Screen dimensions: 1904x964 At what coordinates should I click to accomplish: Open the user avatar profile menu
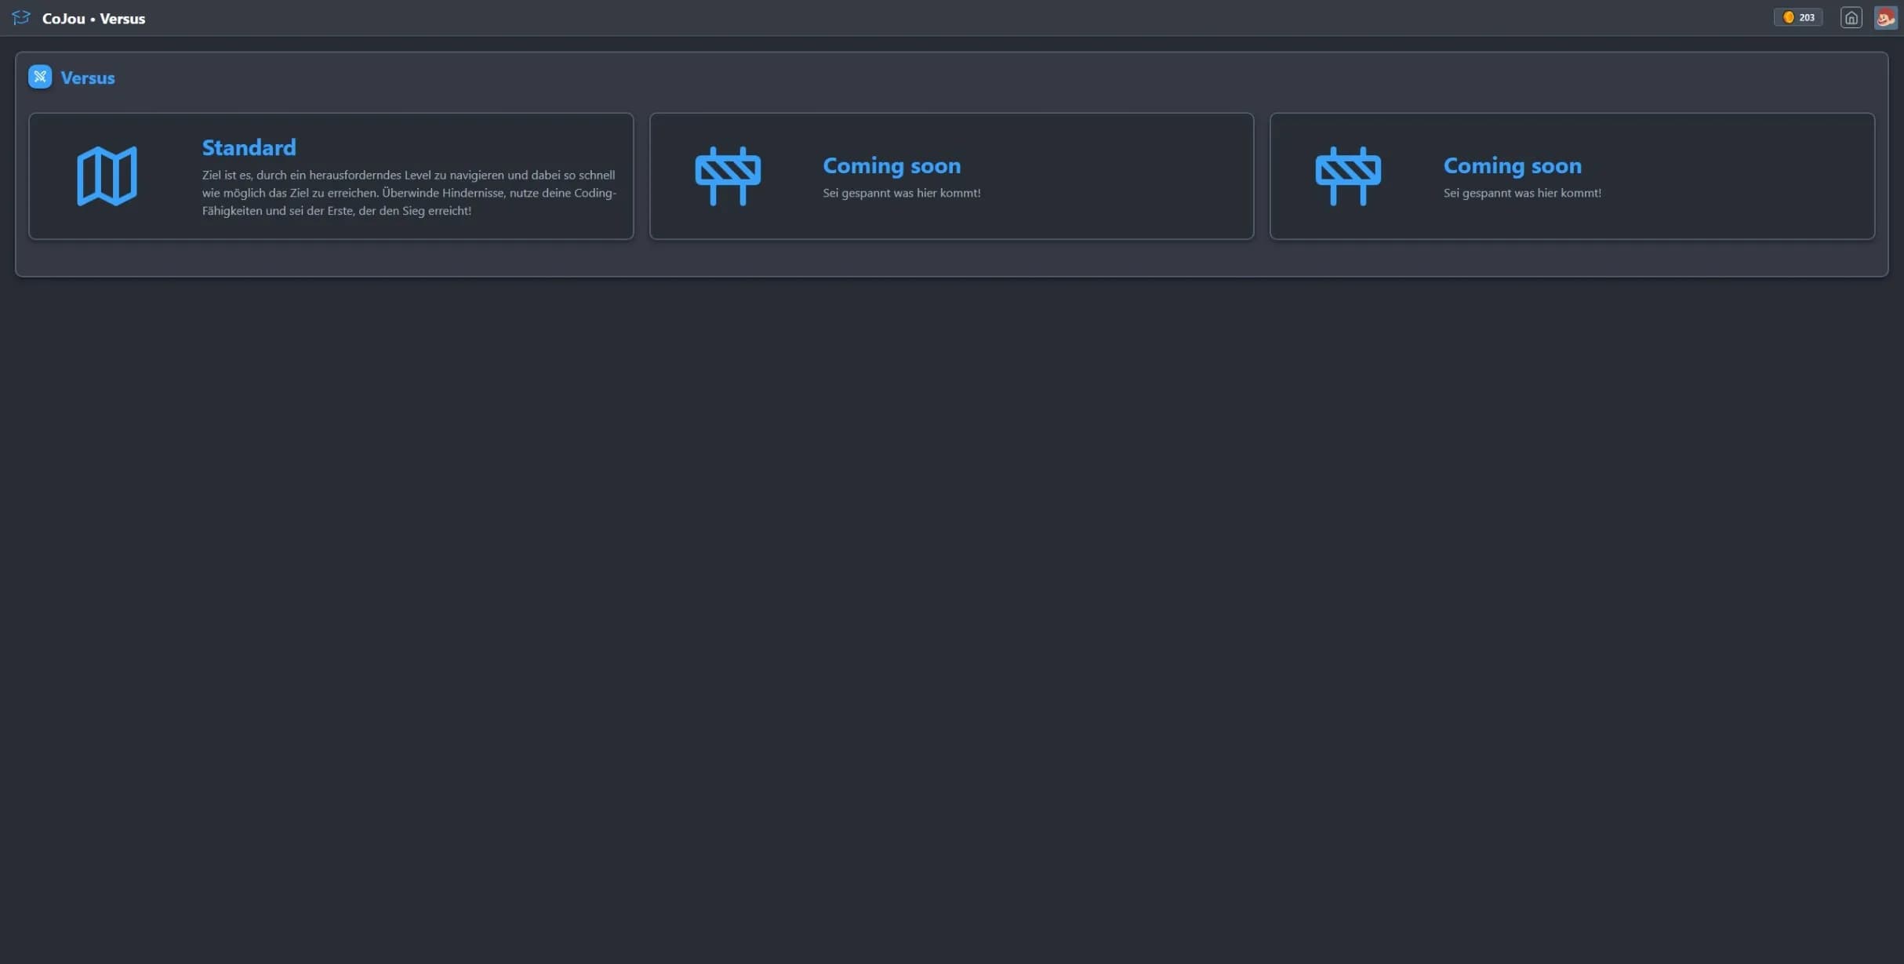tap(1885, 17)
